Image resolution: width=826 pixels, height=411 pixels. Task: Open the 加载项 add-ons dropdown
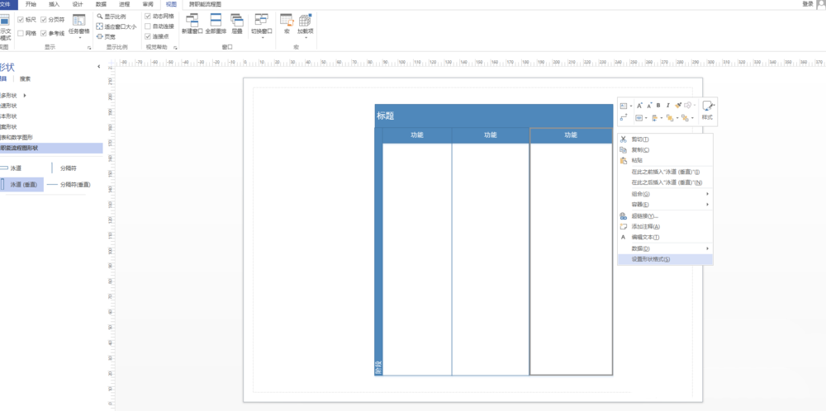pyautogui.click(x=305, y=26)
